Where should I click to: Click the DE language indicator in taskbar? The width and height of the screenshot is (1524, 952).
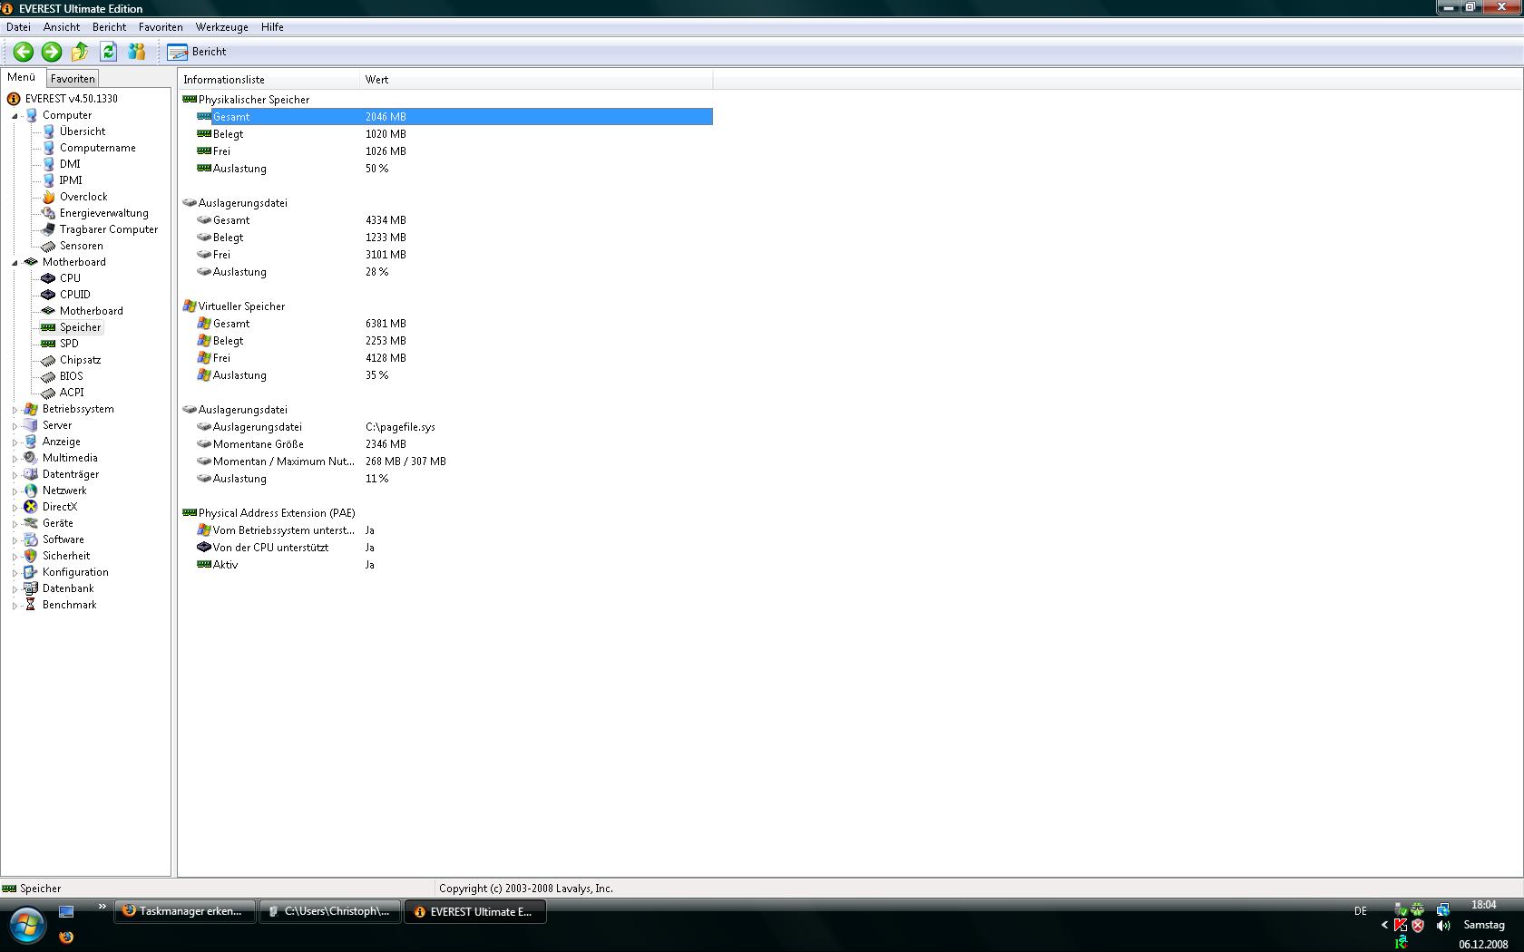tap(1360, 911)
